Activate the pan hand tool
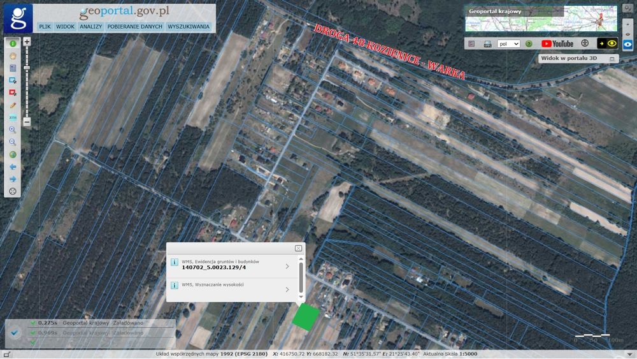This screenshot has width=637, height=359. [13, 55]
